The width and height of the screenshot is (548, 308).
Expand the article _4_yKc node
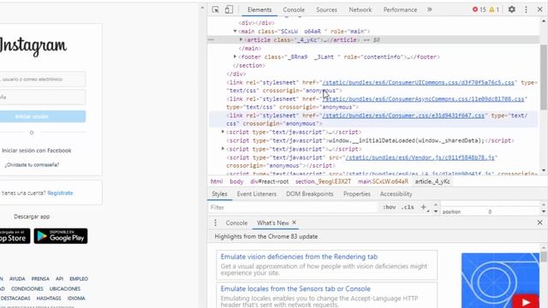tap(241, 40)
